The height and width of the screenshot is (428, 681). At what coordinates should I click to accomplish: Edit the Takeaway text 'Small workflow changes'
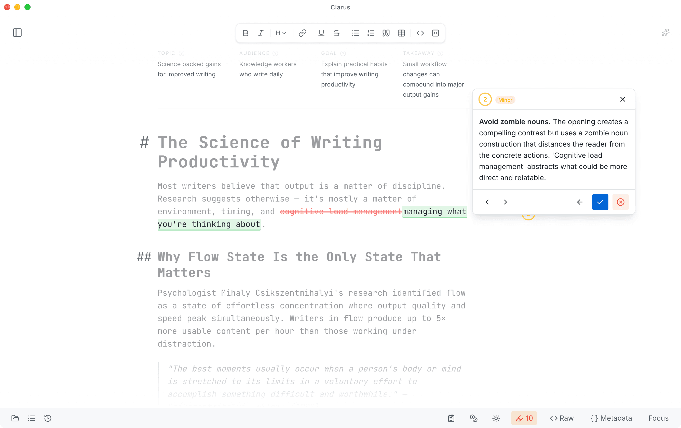click(x=425, y=69)
